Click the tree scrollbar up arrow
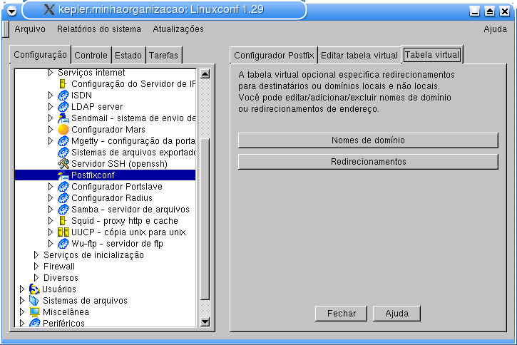This screenshot has height=345, width=517. coord(205,74)
